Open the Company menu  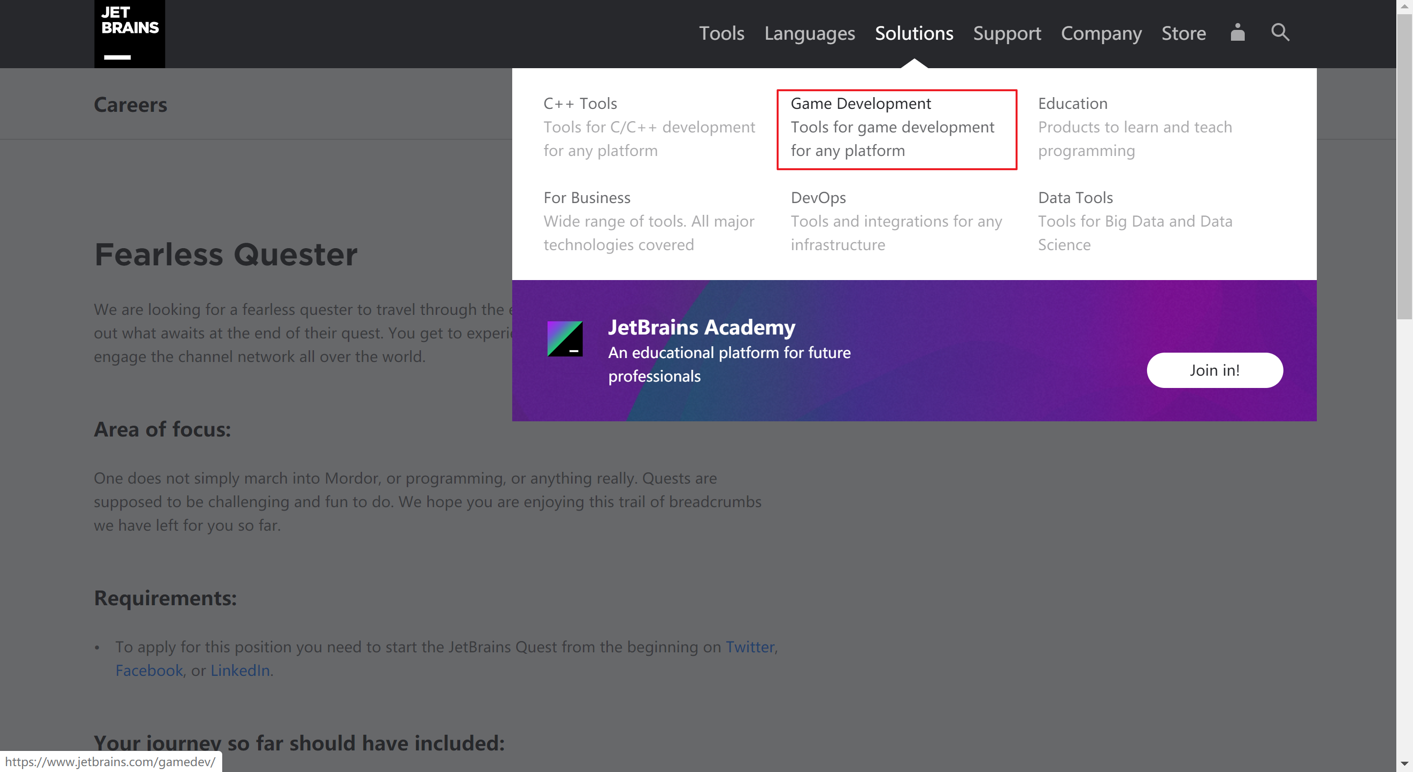coord(1101,33)
